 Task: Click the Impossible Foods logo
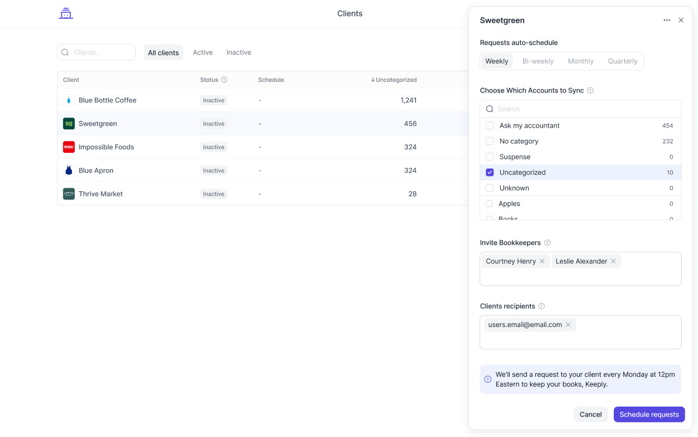(x=68, y=147)
